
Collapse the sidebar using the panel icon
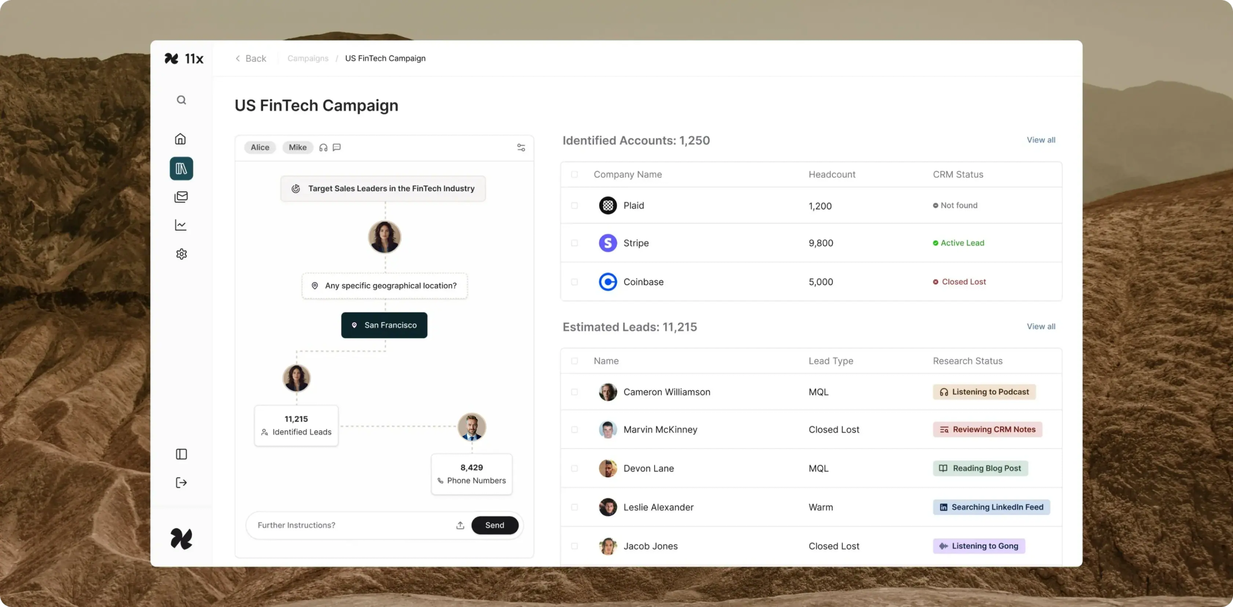(181, 454)
